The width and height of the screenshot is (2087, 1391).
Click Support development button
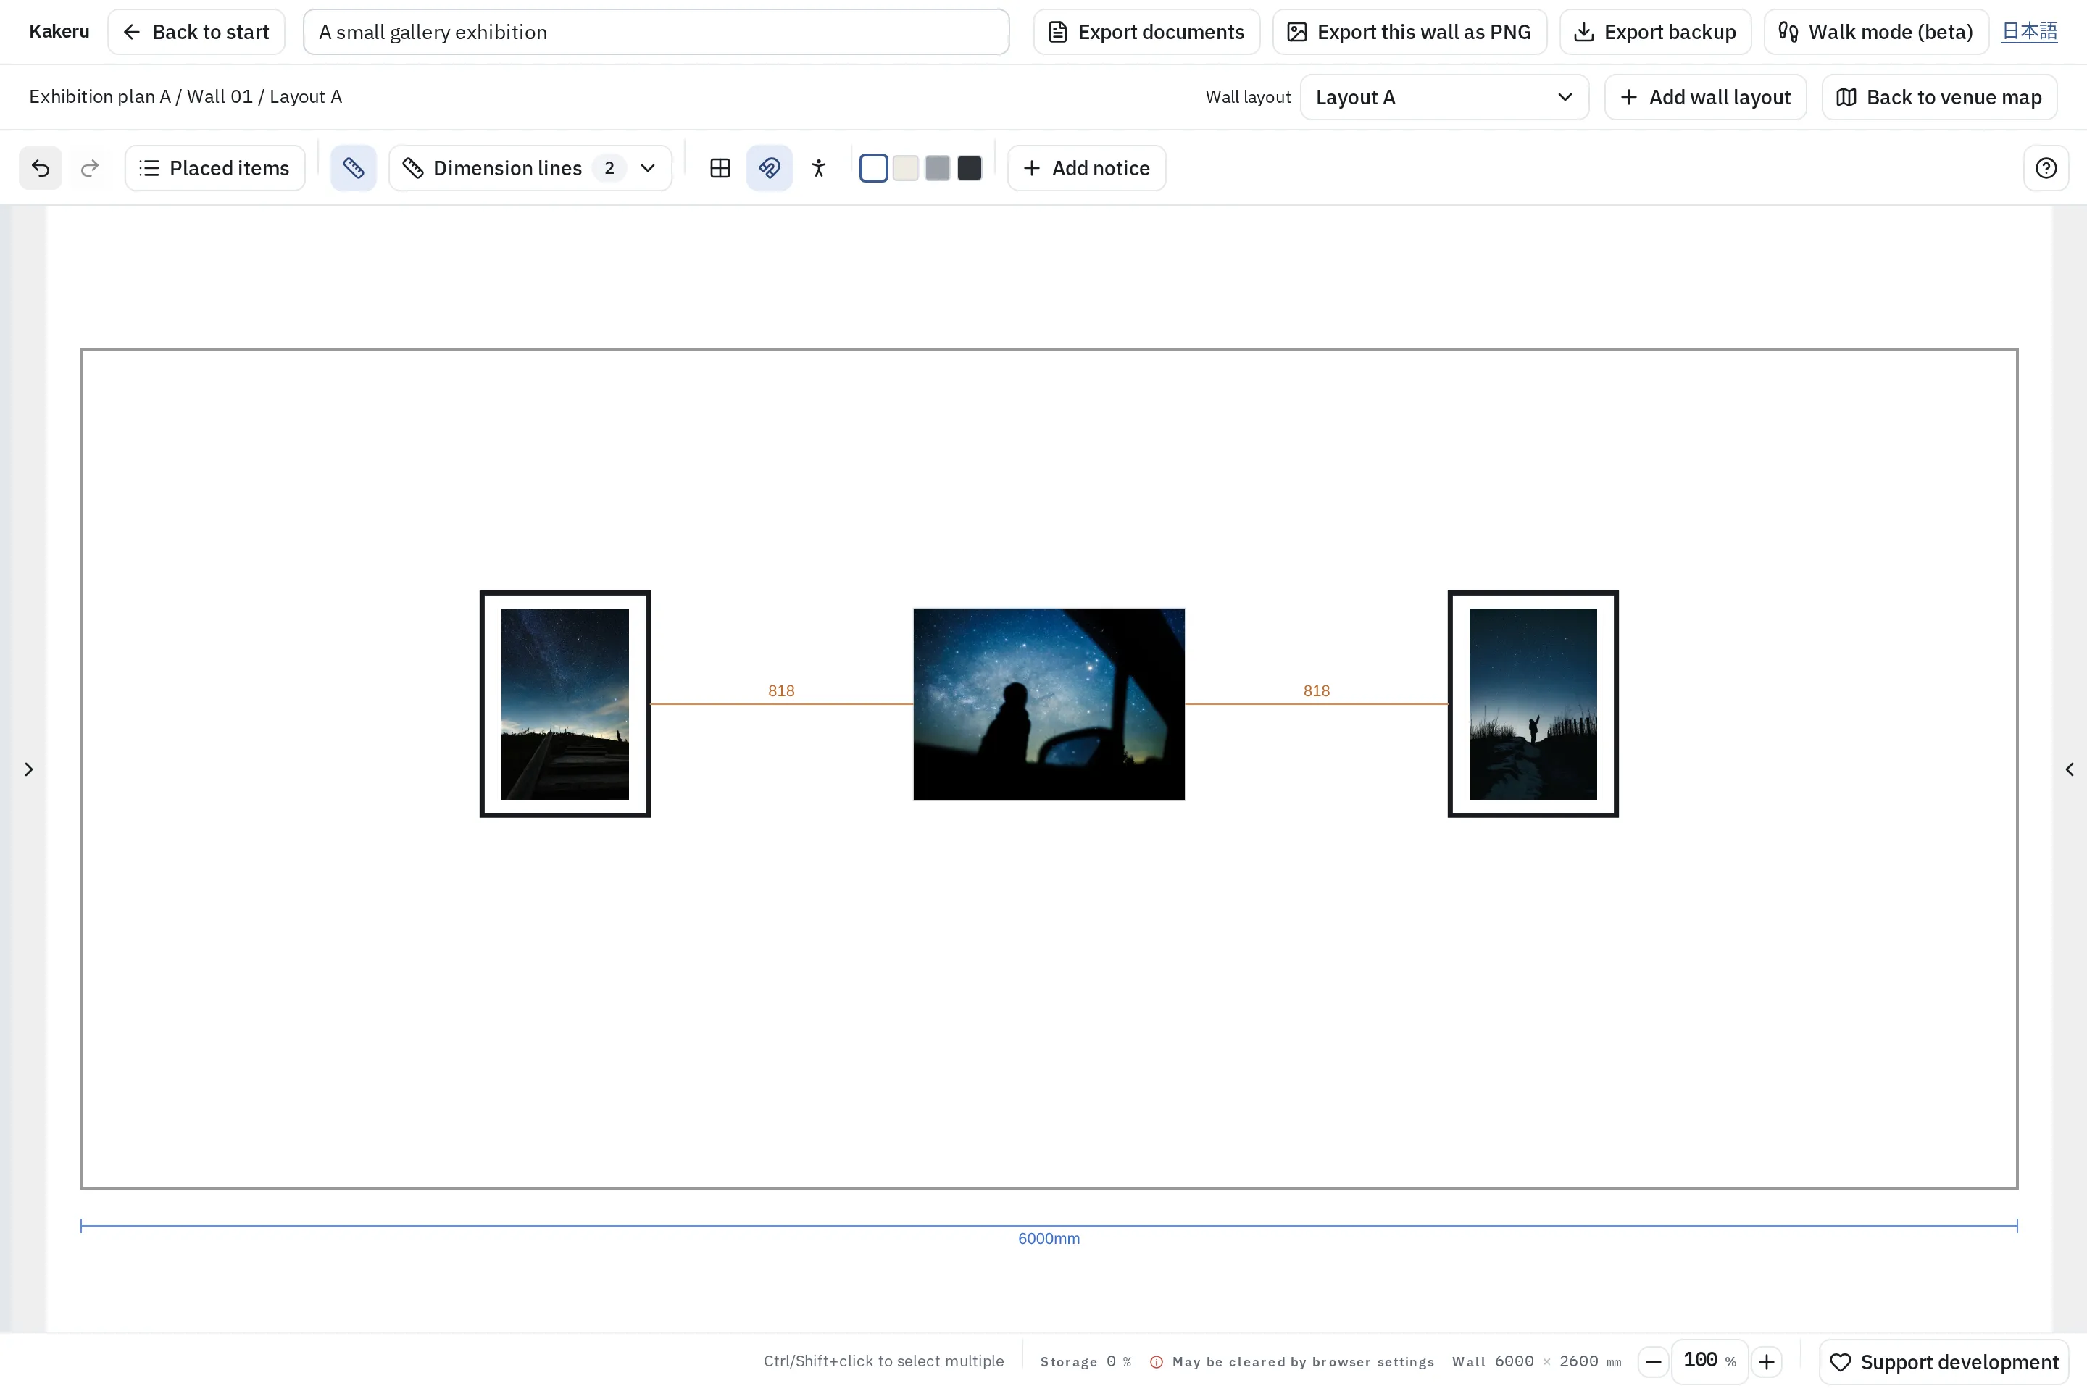[1944, 1362]
